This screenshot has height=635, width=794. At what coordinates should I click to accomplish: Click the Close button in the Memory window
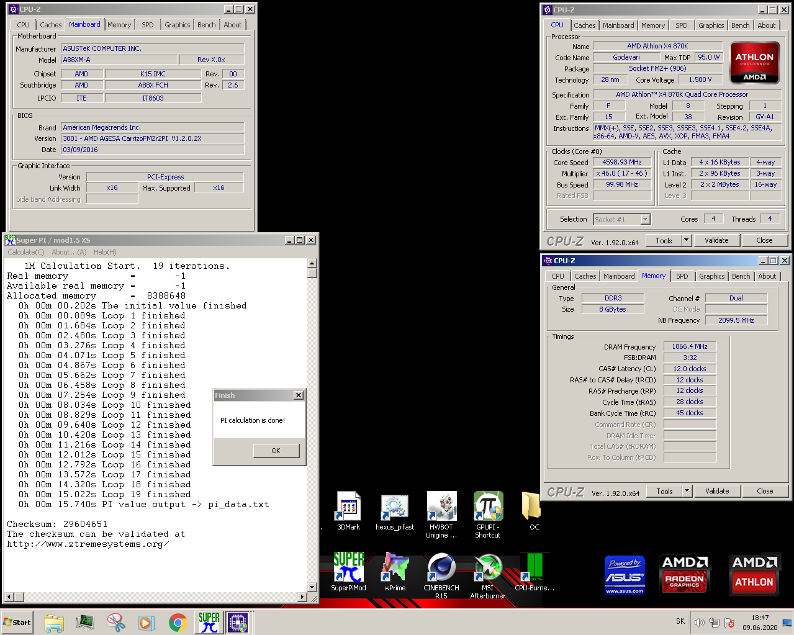[765, 491]
